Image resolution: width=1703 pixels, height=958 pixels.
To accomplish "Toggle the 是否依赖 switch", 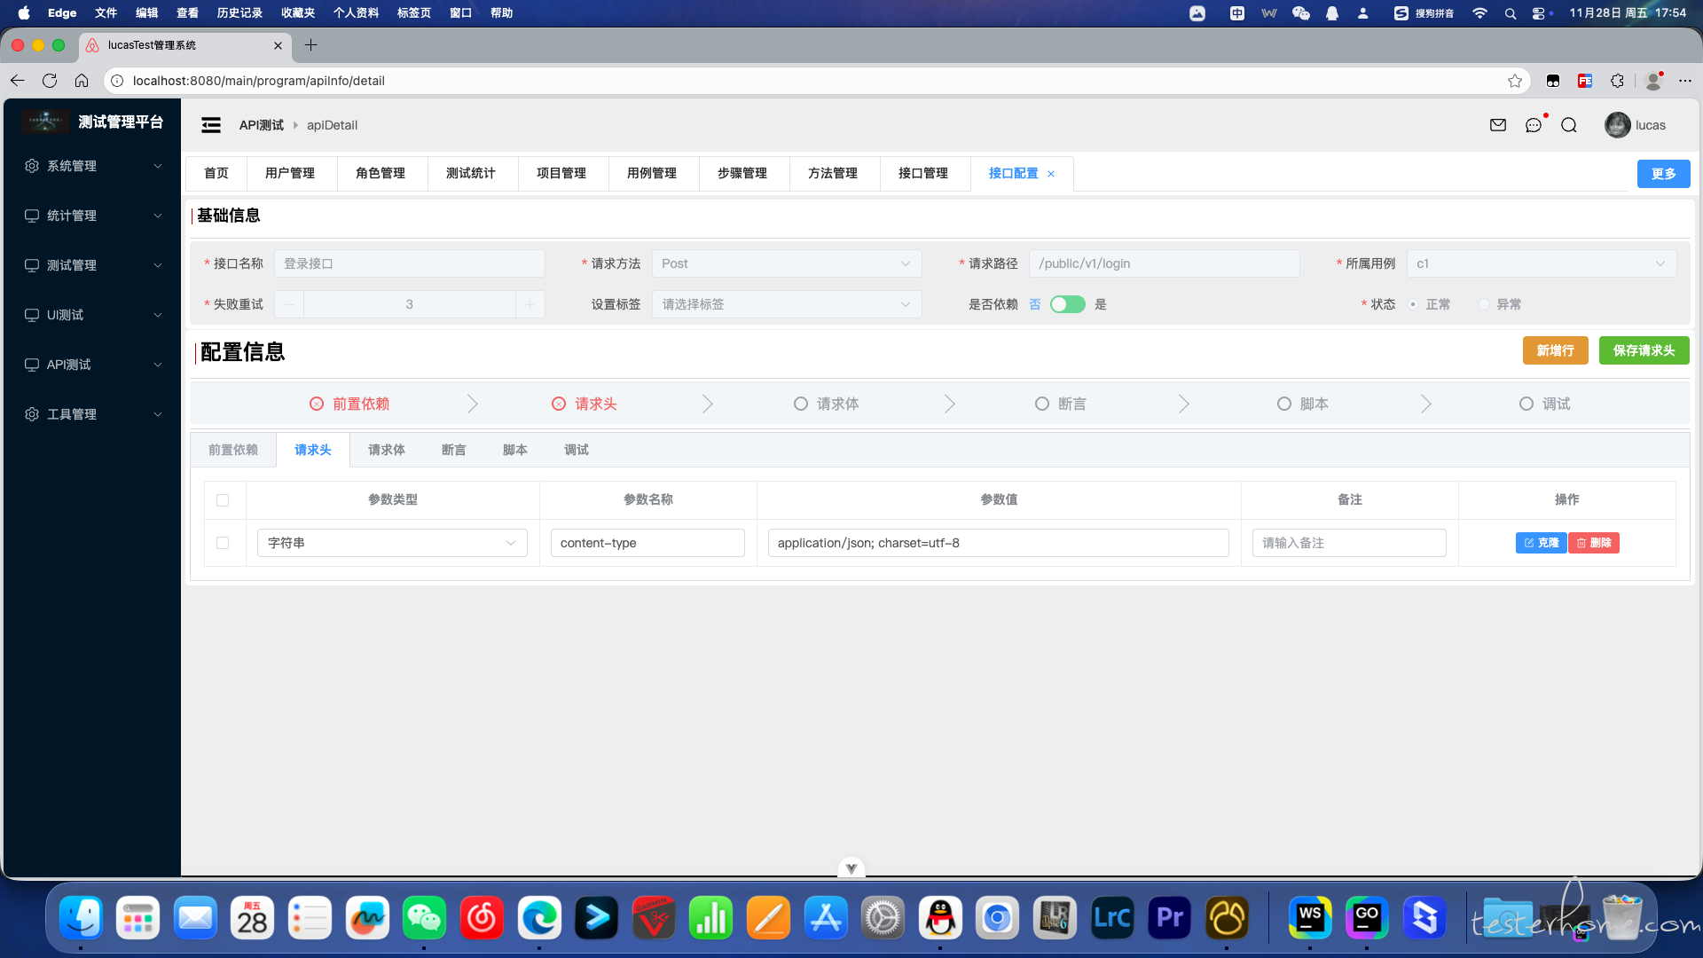I will point(1067,304).
